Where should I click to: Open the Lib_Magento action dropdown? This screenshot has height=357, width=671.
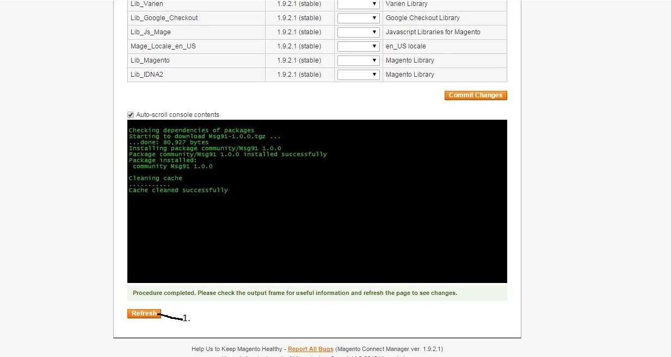point(358,60)
